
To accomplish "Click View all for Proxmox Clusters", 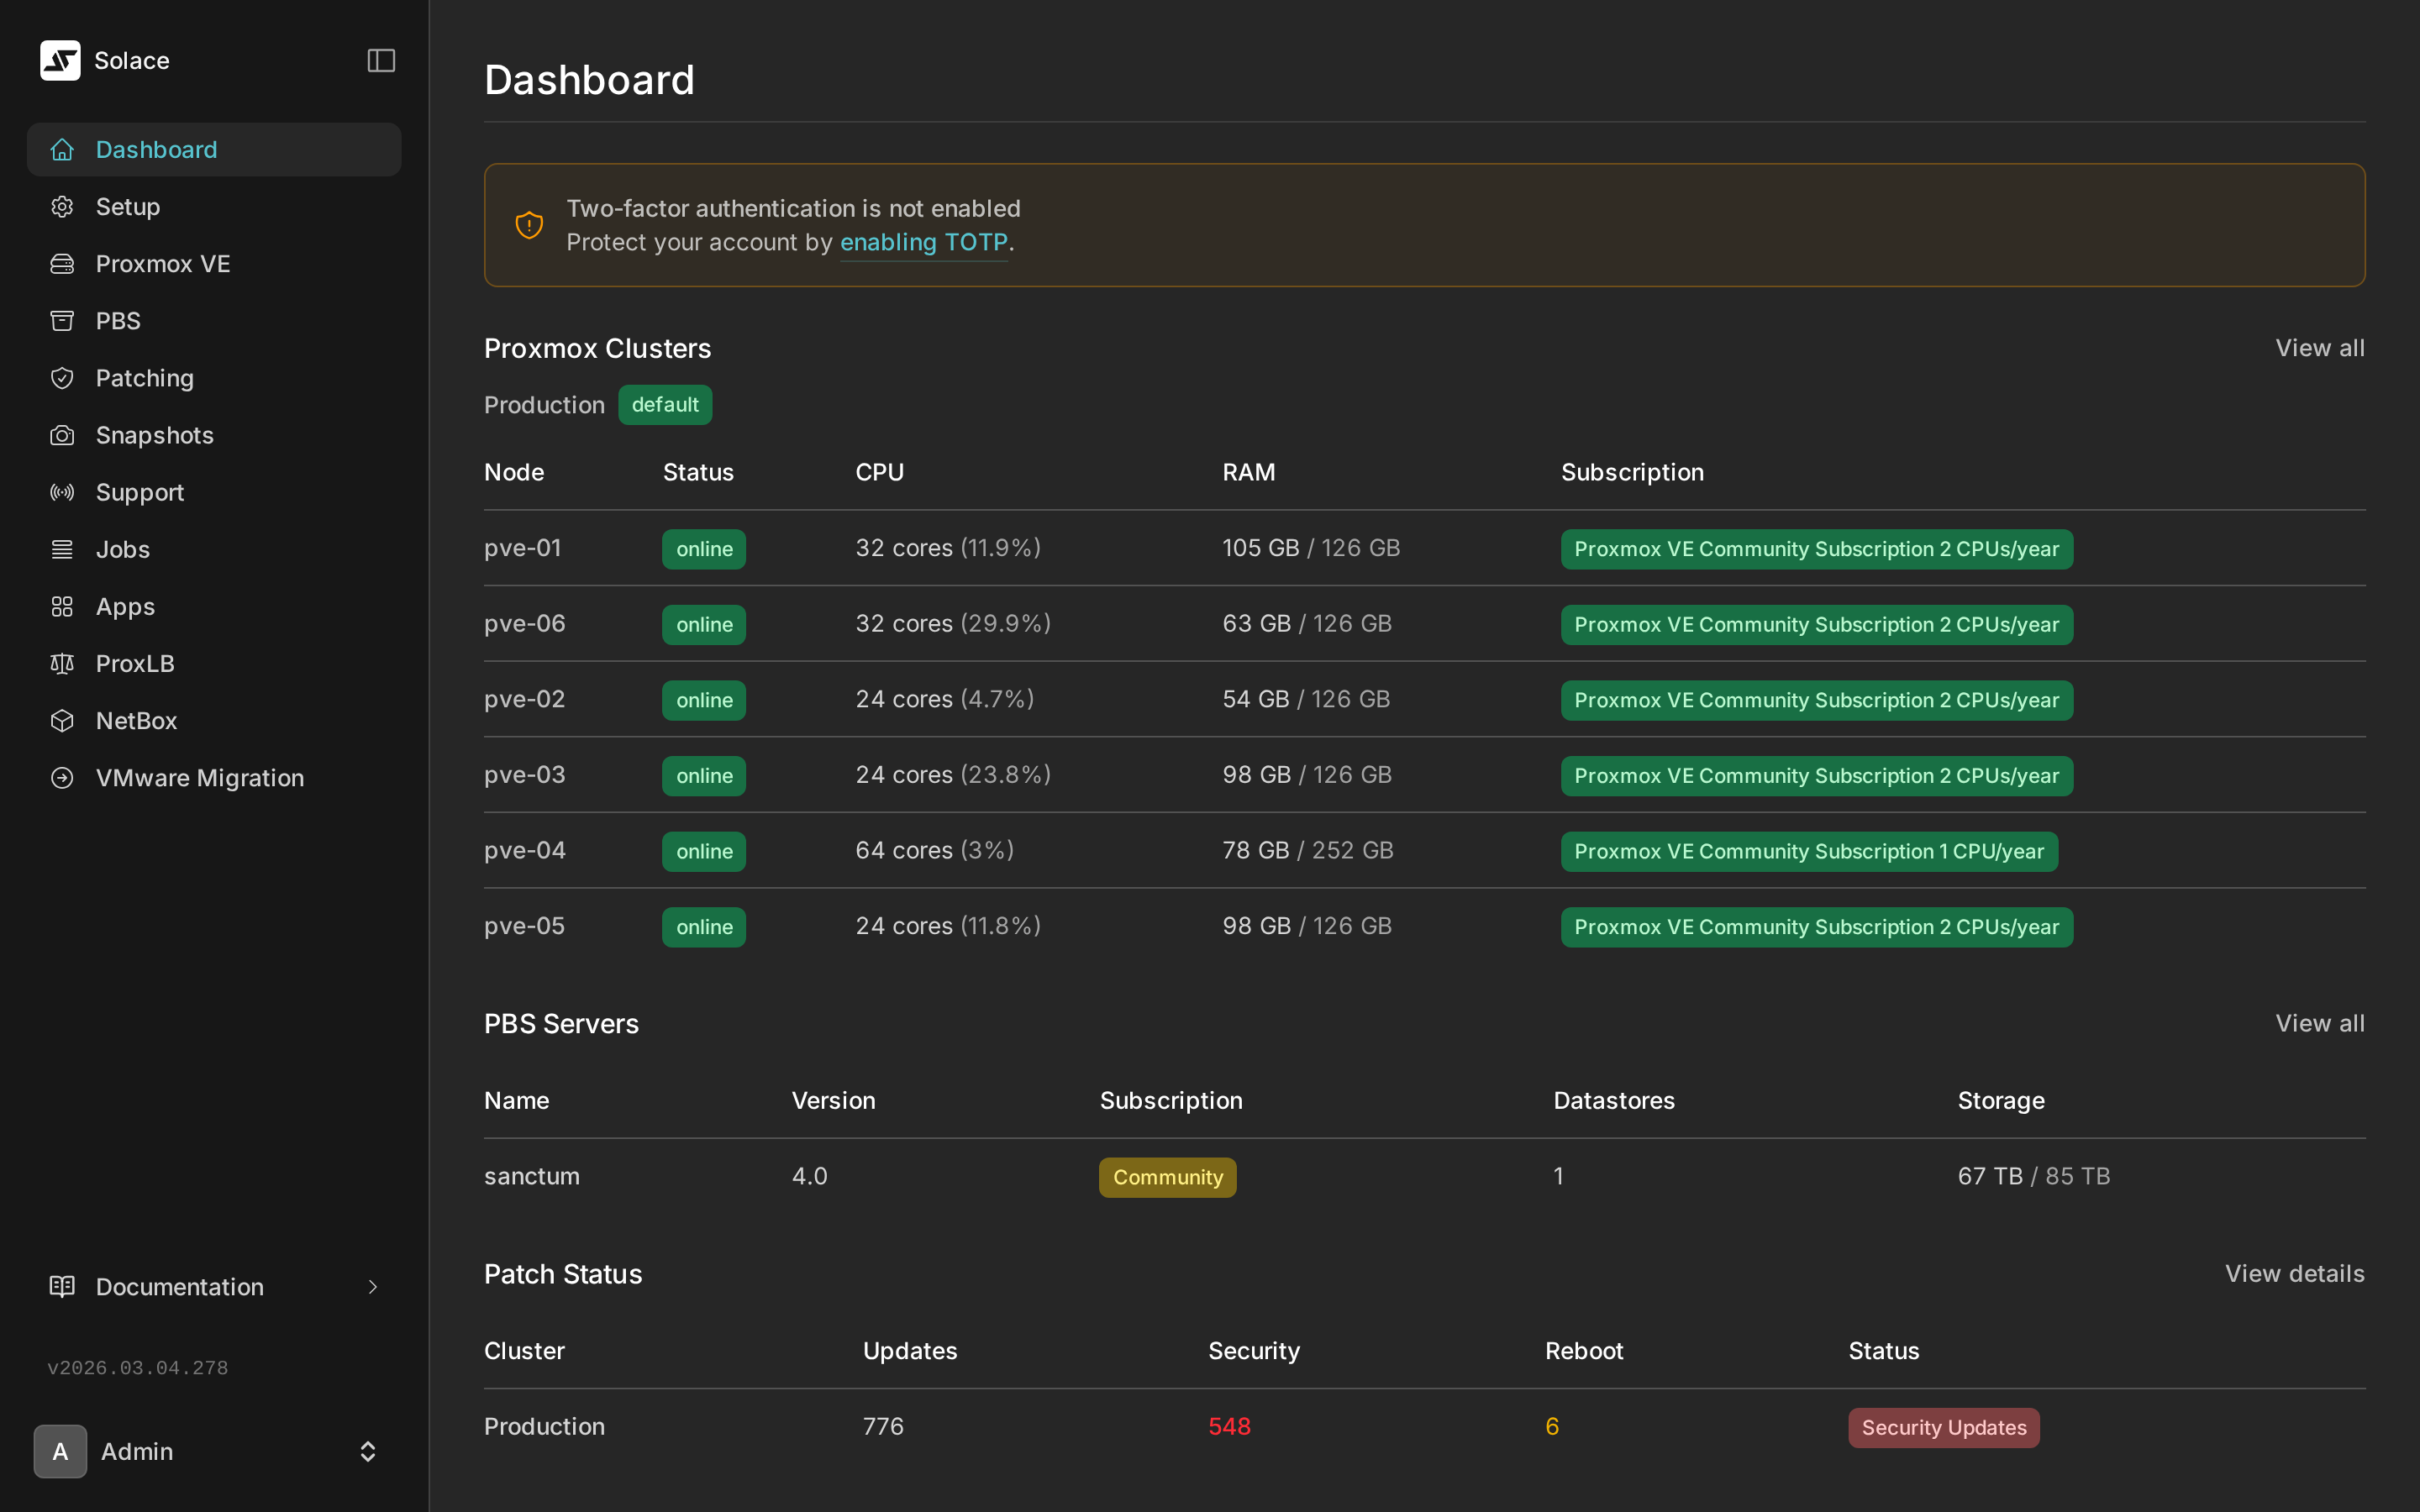I will [2319, 347].
